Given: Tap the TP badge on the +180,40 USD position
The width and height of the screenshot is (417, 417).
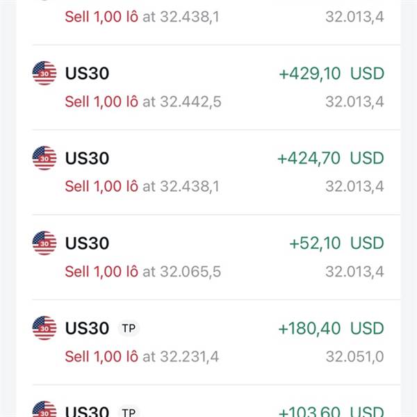Looking at the screenshot, I should (129, 328).
